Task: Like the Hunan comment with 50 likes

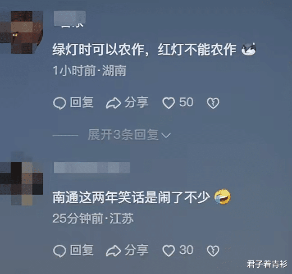Action: pyautogui.click(x=169, y=103)
